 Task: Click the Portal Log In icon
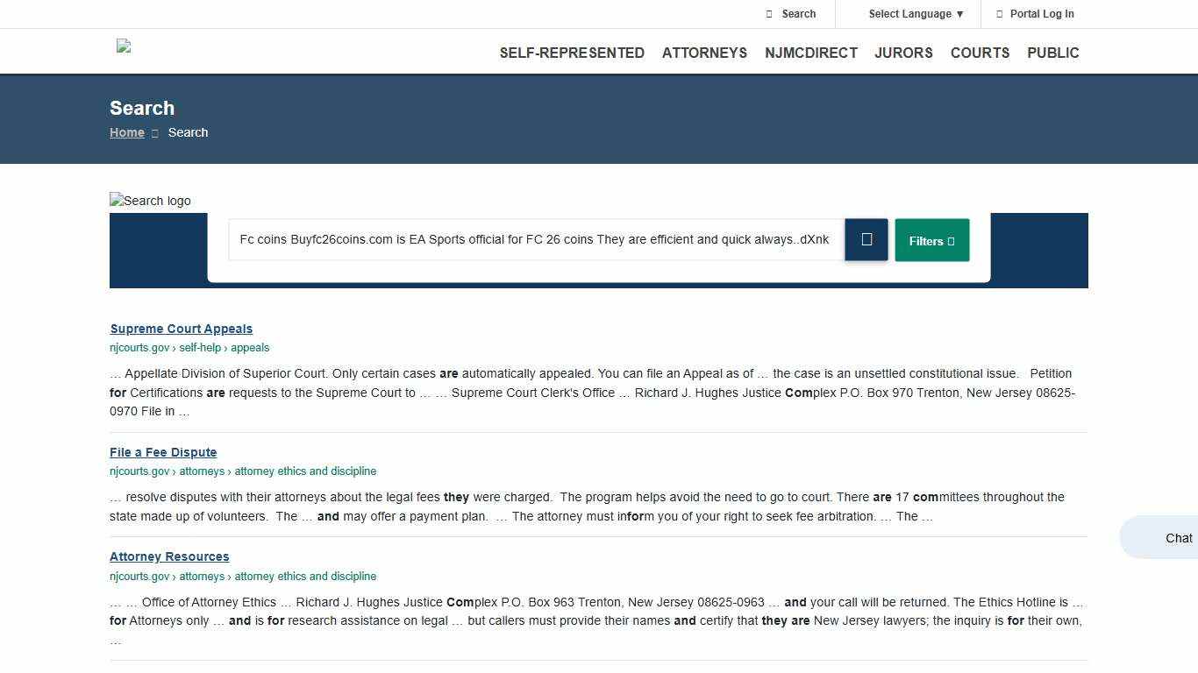click(x=999, y=14)
